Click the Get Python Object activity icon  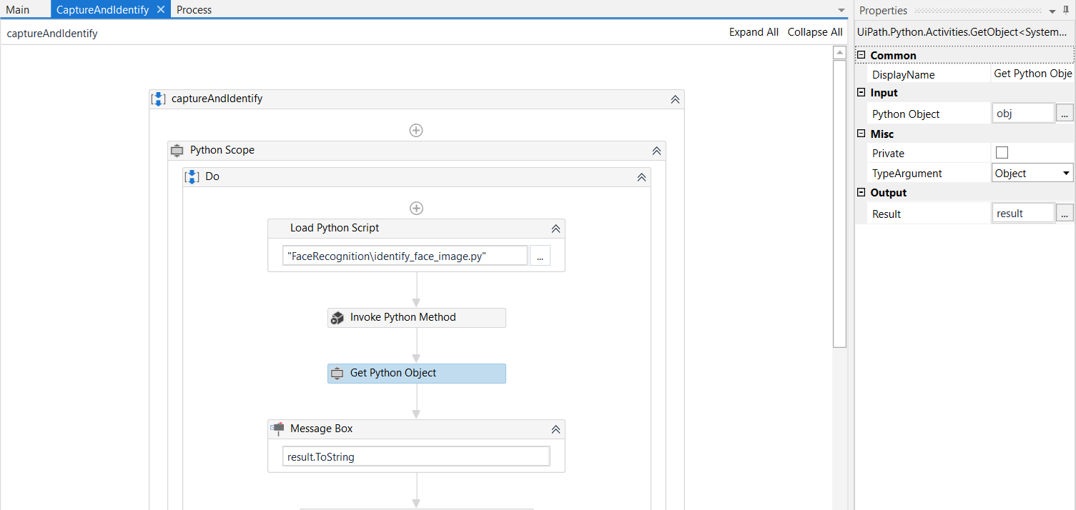pyautogui.click(x=337, y=374)
